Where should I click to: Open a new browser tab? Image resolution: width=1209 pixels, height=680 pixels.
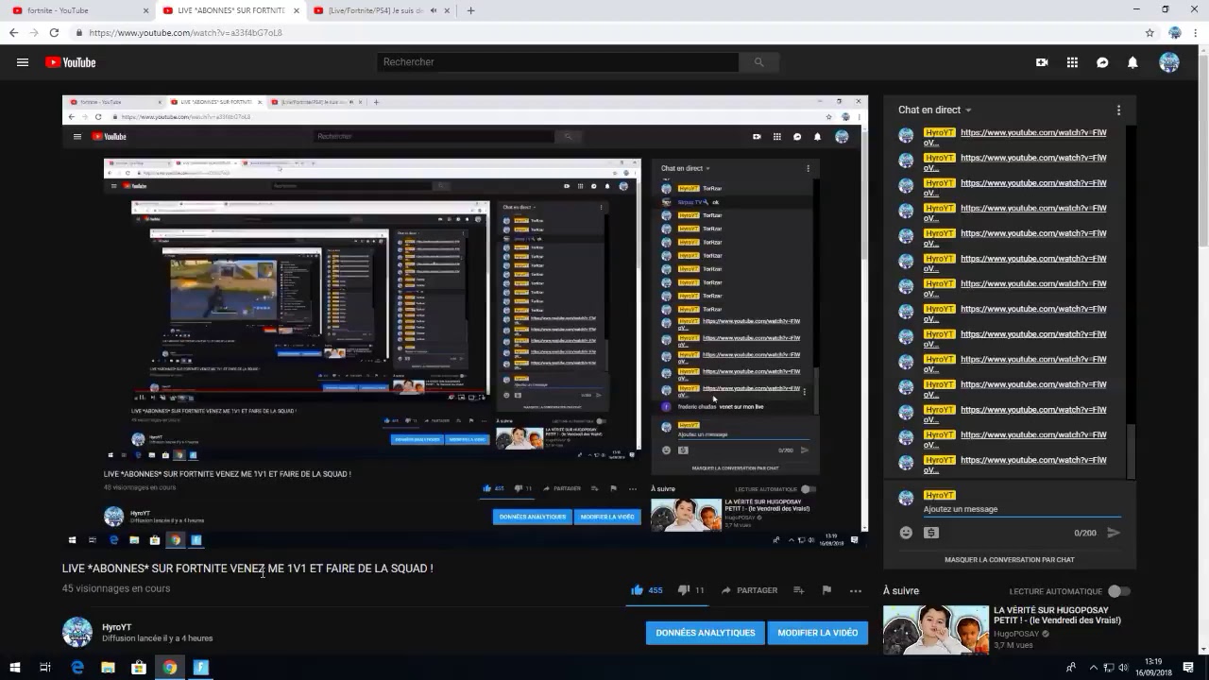point(470,10)
